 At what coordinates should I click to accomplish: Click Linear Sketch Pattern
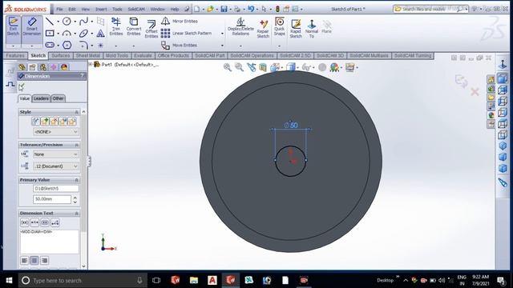click(187, 34)
